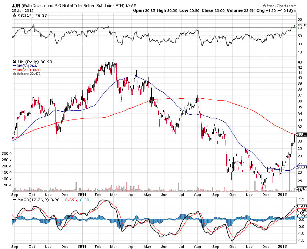The width and height of the screenshot is (307, 249).
Task: Click the JJN (Daily) 30.90 legend entry
Action: [35, 62]
